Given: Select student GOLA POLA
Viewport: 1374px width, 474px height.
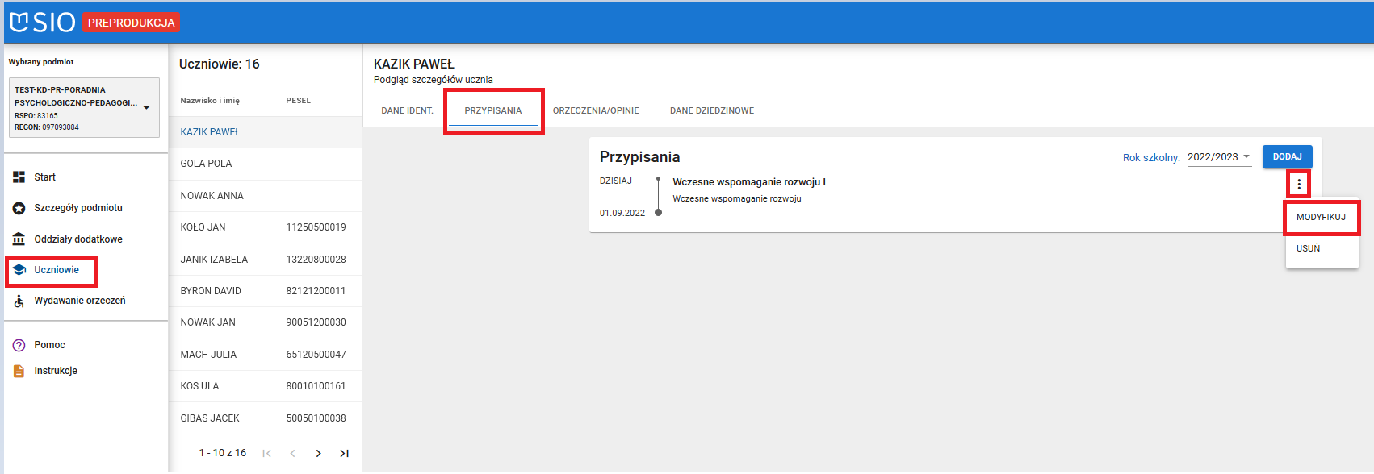Looking at the screenshot, I should click(266, 164).
